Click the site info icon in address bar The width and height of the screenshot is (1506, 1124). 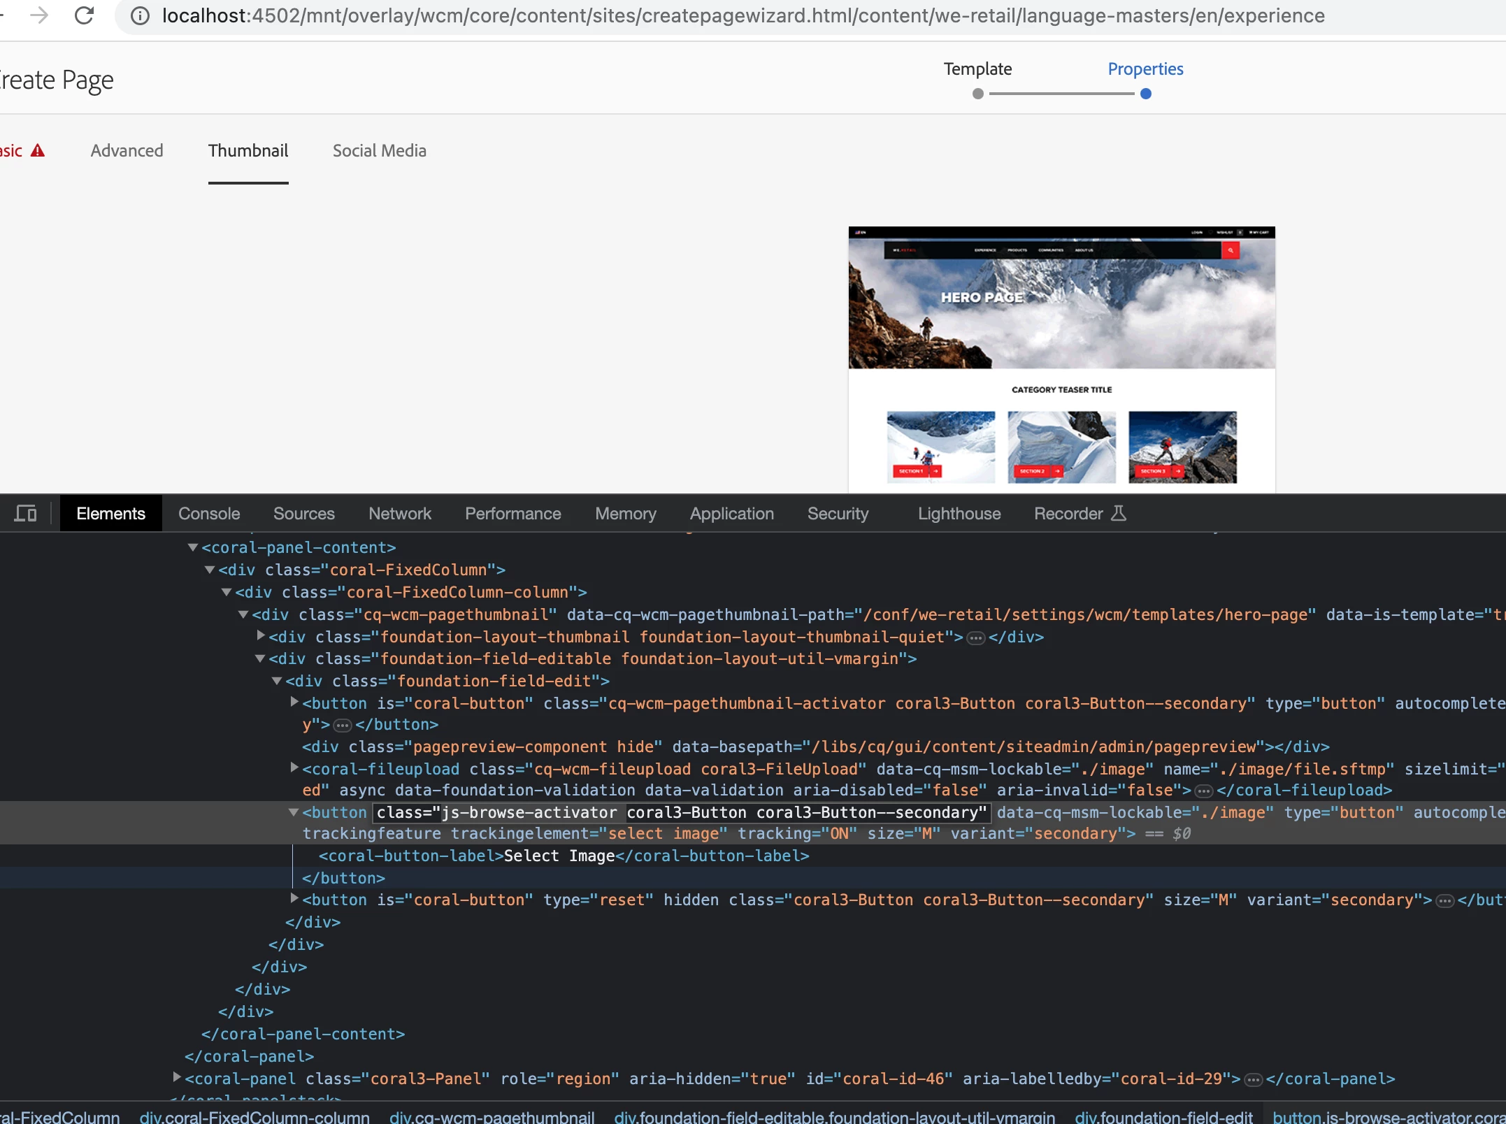pyautogui.click(x=140, y=15)
